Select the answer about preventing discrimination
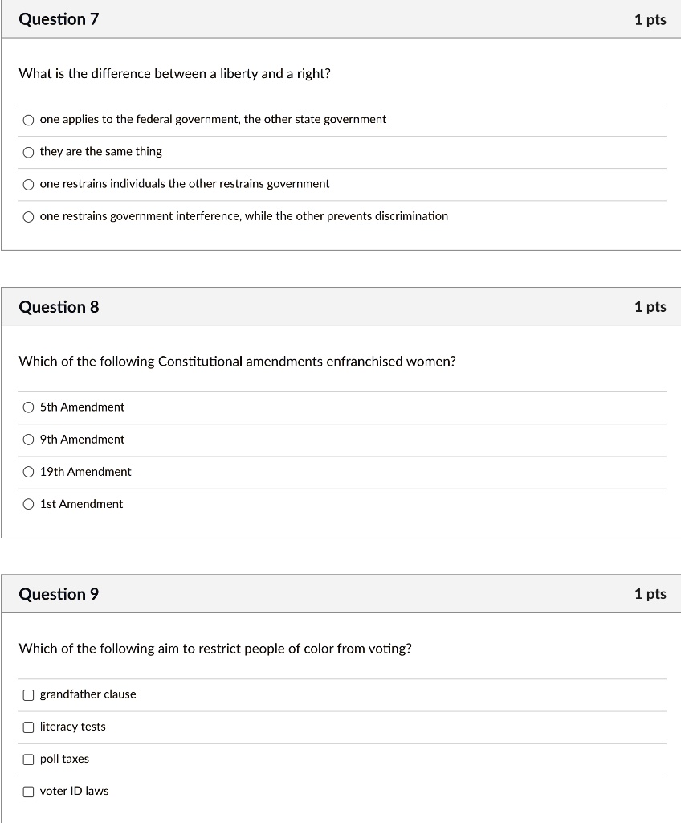The image size is (681, 823). 28,216
